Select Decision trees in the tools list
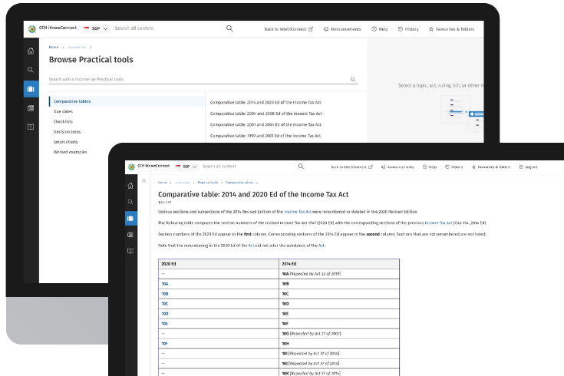Viewport: 564px width, 376px height. [68, 132]
